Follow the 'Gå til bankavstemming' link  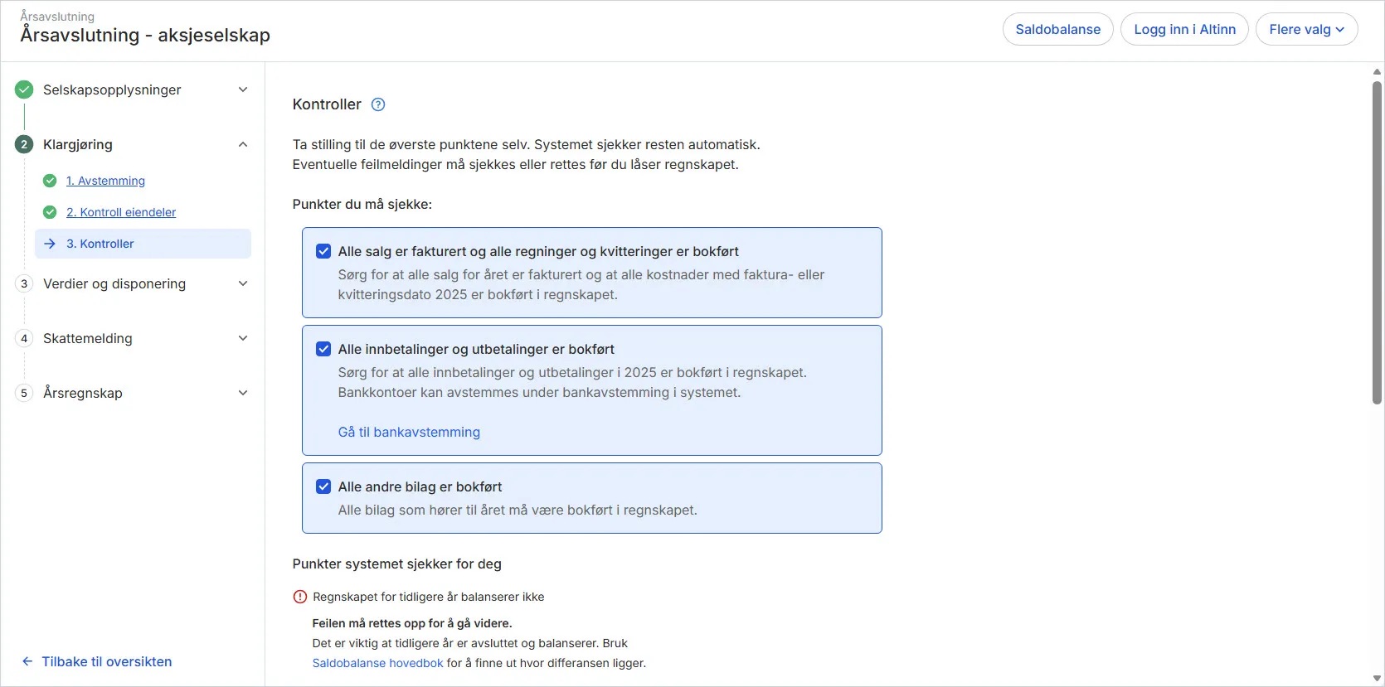(x=409, y=432)
